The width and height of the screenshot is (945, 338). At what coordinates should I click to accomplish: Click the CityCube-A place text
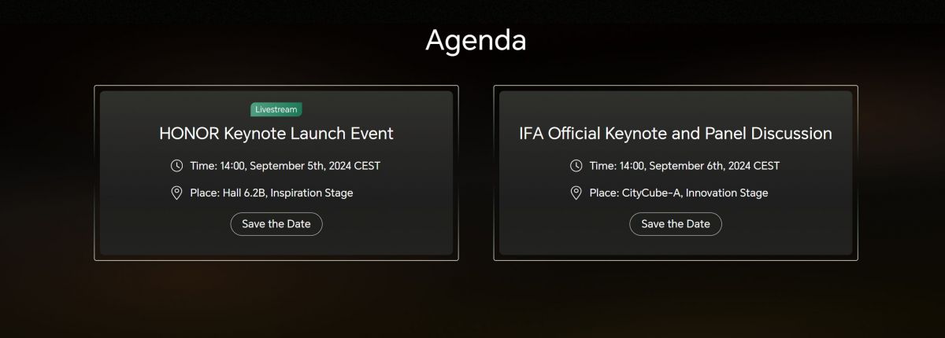click(652, 193)
